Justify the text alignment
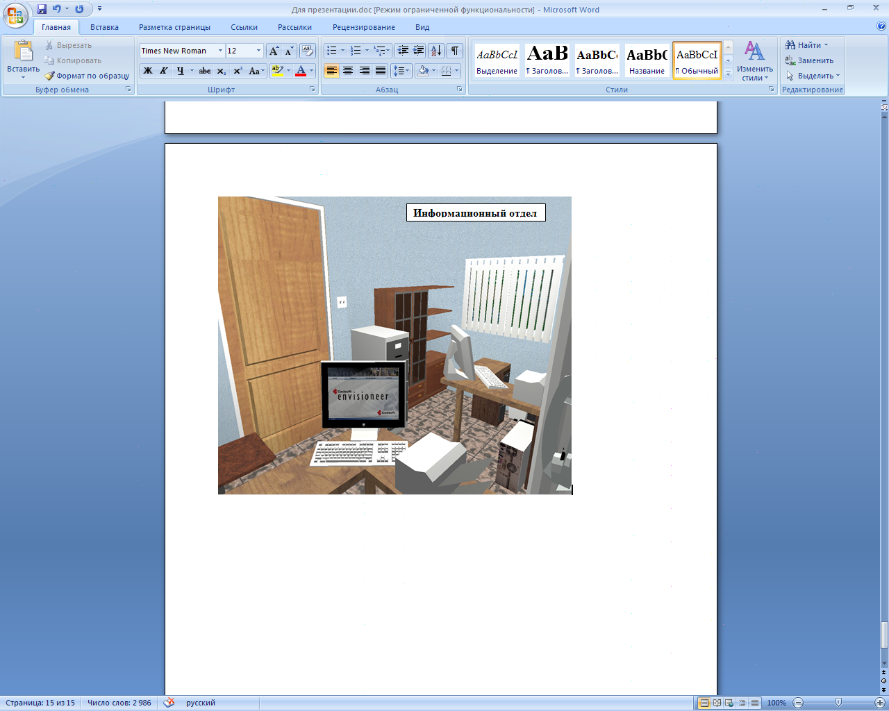The image size is (889, 711). tap(381, 71)
